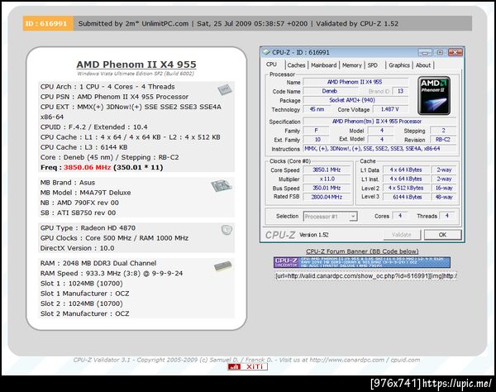
Task: Click the Technology value '45 nm'
Action: (x=317, y=109)
